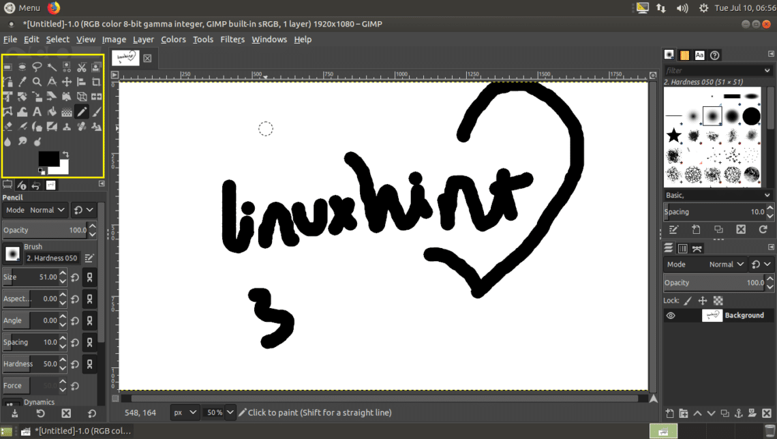Save tool preset
Viewport: 777px width, 439px height.
pos(15,414)
